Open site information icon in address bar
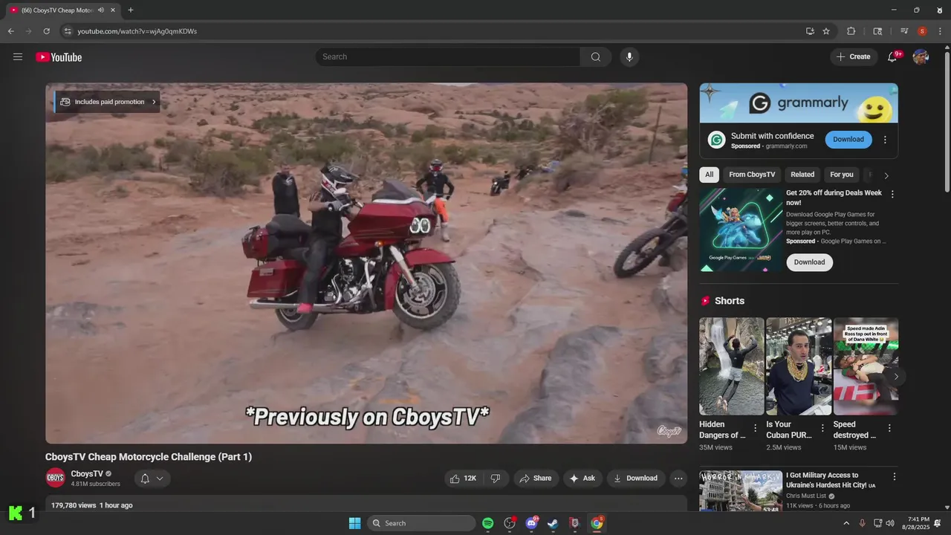Image resolution: width=951 pixels, height=535 pixels. [x=68, y=31]
